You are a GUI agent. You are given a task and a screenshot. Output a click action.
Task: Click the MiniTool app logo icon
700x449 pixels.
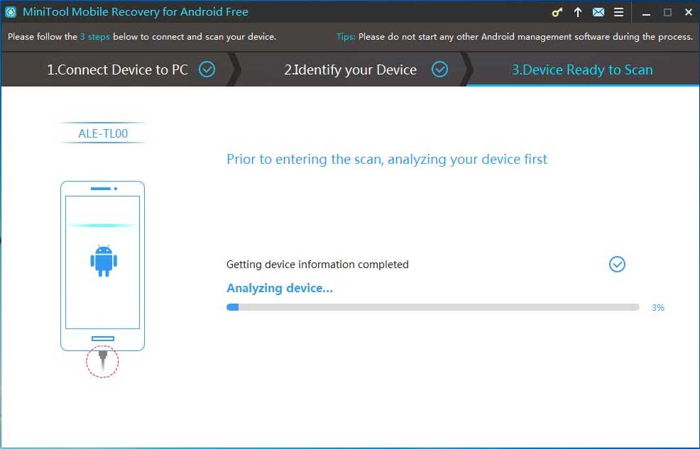tap(10, 12)
